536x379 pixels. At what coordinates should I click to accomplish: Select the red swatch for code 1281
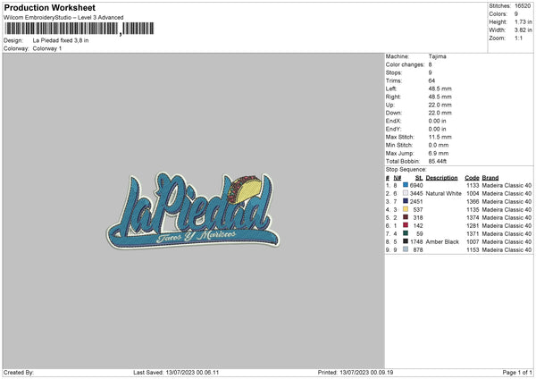point(406,225)
